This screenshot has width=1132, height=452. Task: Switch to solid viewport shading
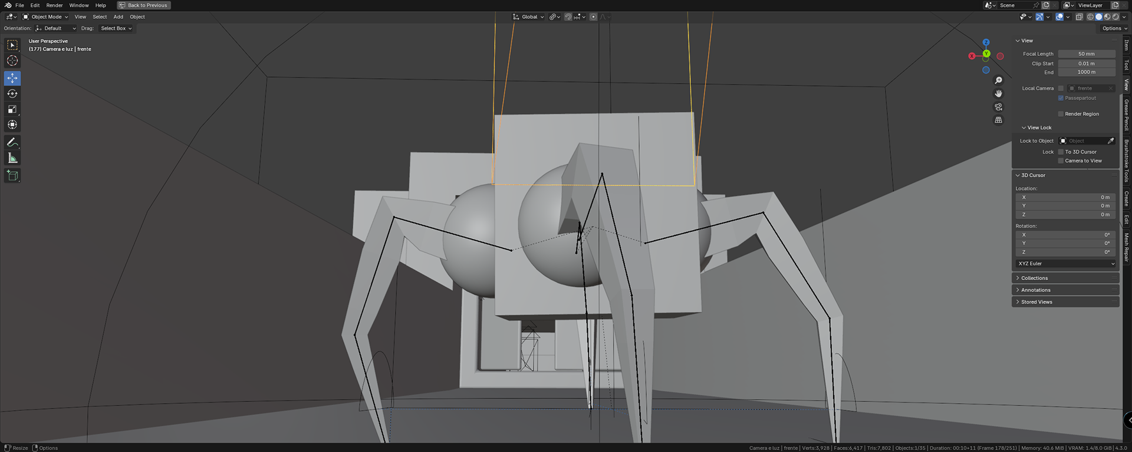tap(1098, 17)
